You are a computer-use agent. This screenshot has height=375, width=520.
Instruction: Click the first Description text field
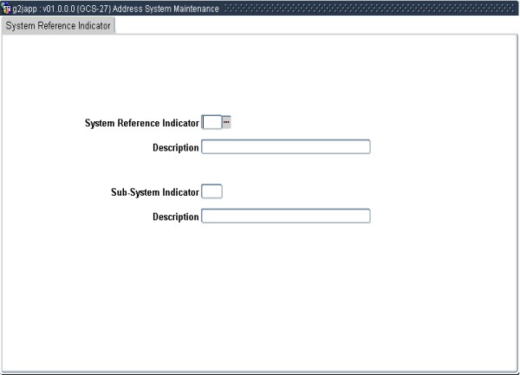285,147
